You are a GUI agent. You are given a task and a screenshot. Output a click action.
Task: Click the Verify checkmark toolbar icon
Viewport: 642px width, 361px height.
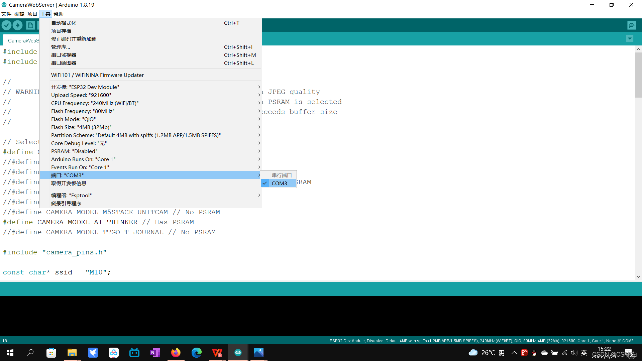(x=7, y=25)
